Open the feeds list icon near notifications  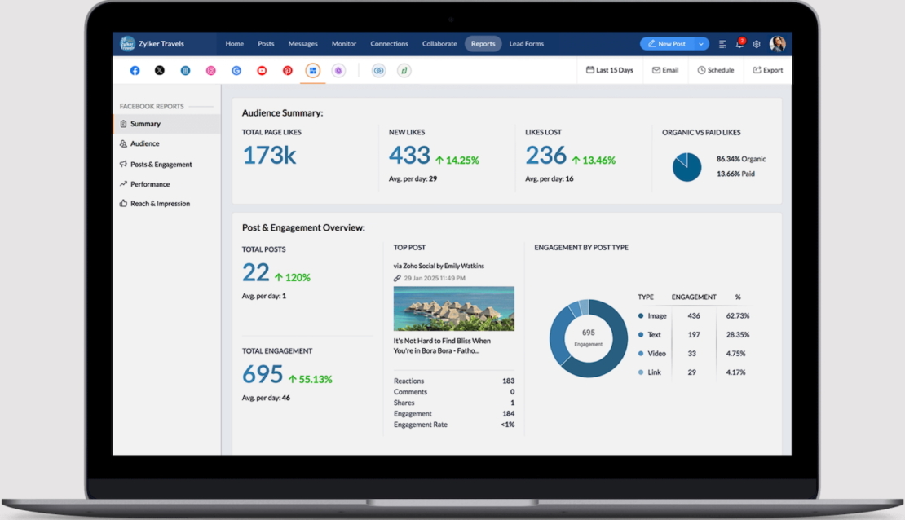coord(722,44)
